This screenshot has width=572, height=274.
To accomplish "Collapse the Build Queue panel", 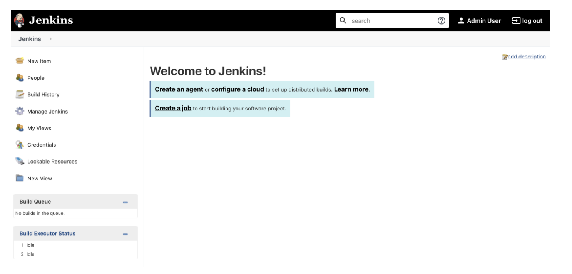I will point(125,202).
